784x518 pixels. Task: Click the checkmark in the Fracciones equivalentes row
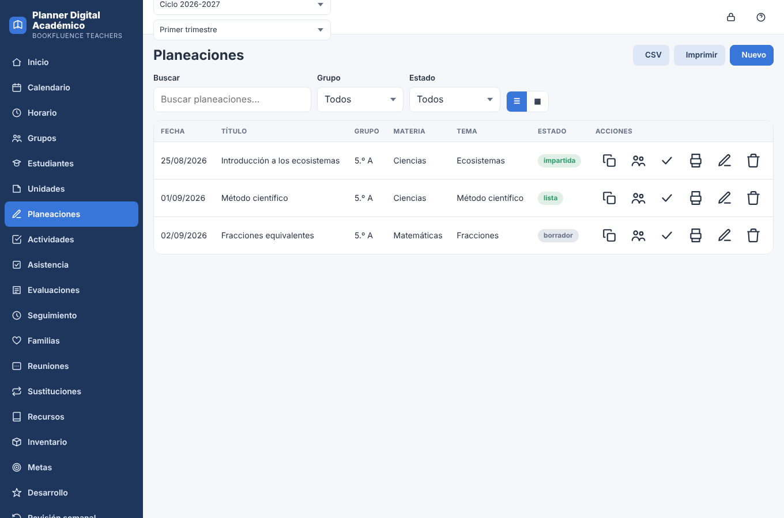click(x=667, y=235)
